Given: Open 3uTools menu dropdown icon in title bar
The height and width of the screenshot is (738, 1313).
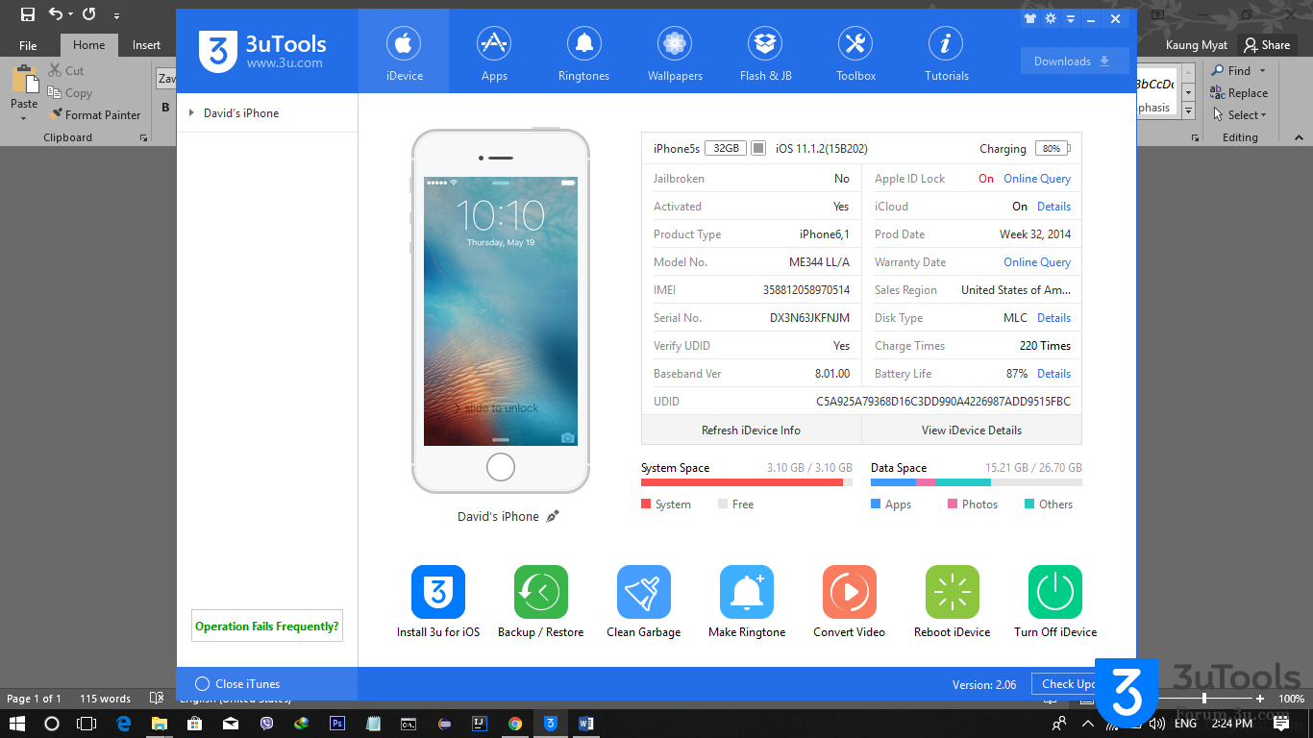Looking at the screenshot, I should coord(1071,18).
